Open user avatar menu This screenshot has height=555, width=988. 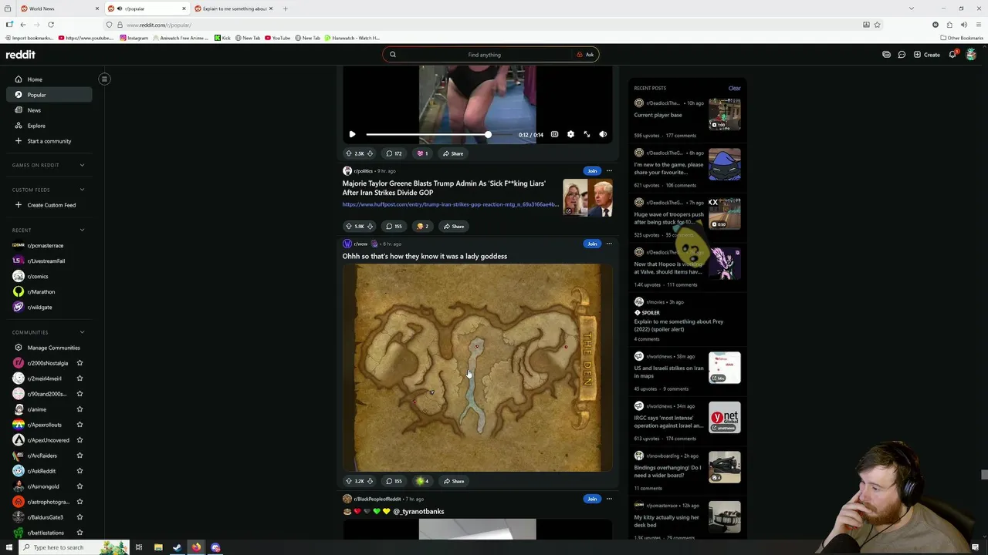click(x=971, y=55)
